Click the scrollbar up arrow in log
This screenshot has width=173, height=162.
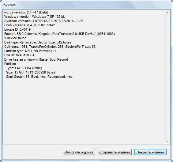[x=167, y=13]
